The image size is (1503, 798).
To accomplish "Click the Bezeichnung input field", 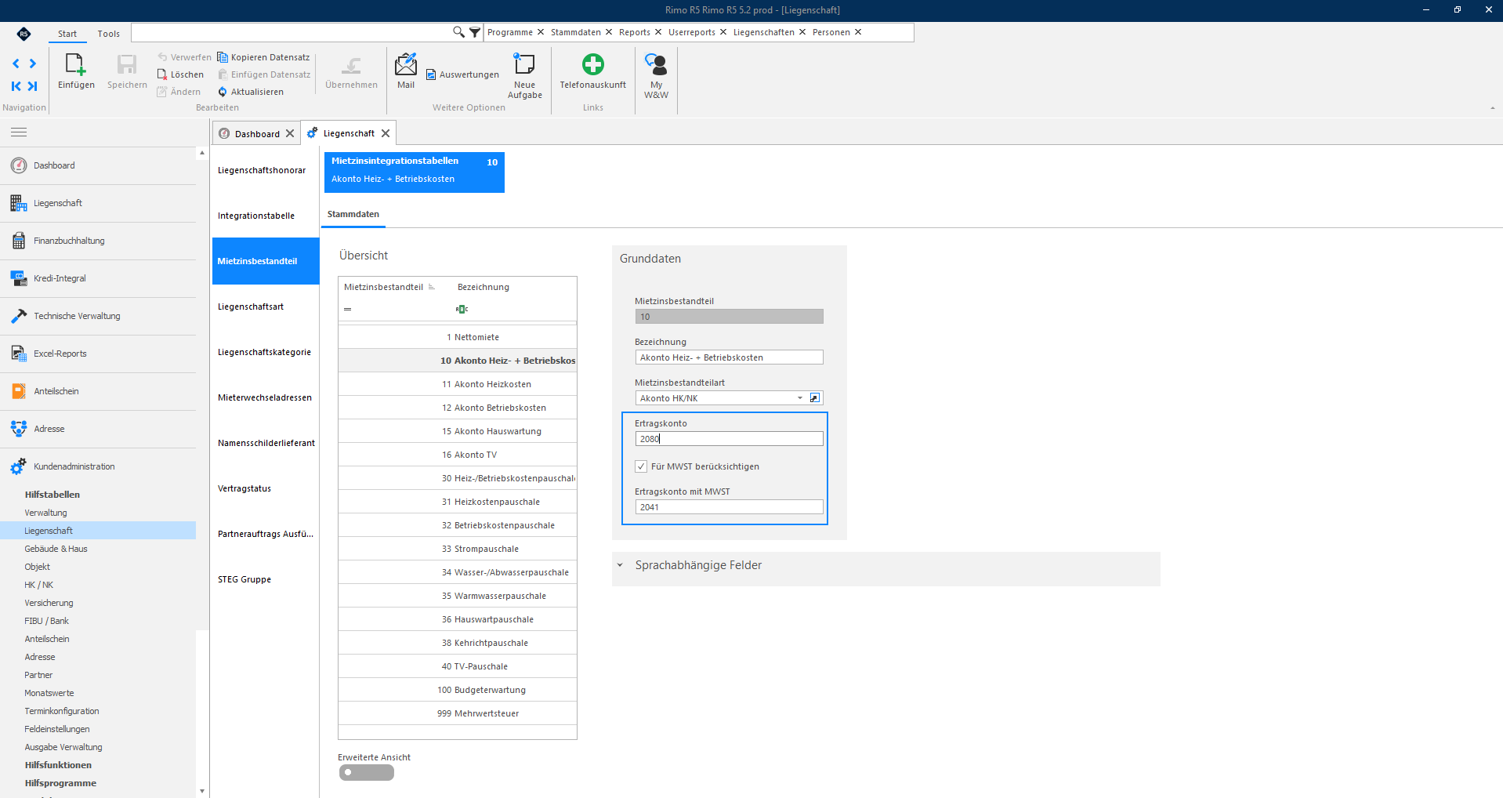I will tap(729, 357).
